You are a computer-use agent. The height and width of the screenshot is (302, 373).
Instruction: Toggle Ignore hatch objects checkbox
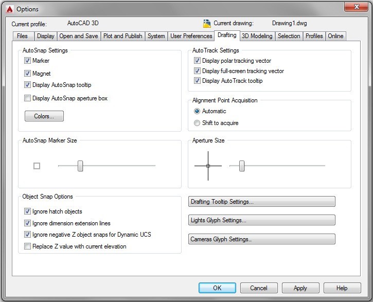(x=27, y=211)
